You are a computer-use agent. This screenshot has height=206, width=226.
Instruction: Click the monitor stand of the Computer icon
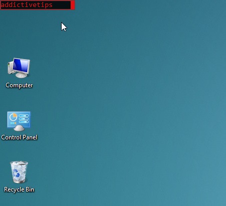pyautogui.click(x=21, y=75)
